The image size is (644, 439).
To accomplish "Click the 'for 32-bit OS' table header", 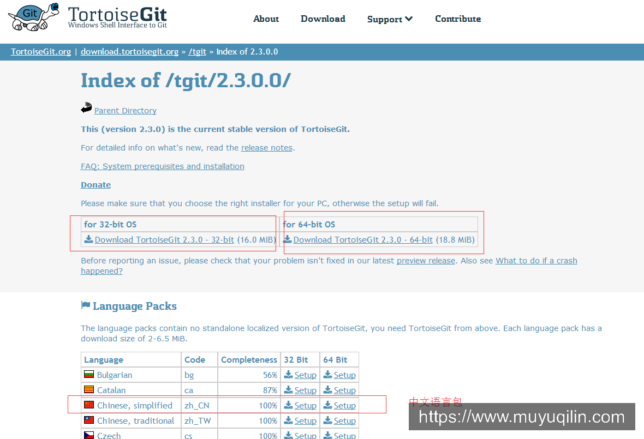I will point(110,225).
